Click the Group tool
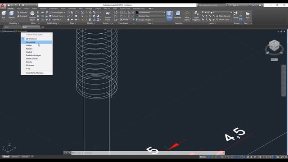This screenshot has height=162, width=288. pyautogui.click(x=236, y=15)
